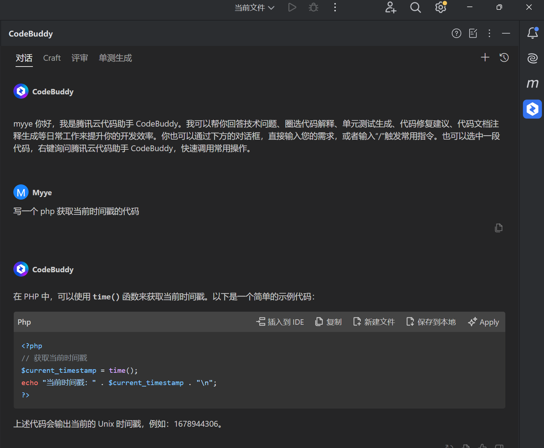
Task: Open the Maven tool window icon
Action: point(532,84)
